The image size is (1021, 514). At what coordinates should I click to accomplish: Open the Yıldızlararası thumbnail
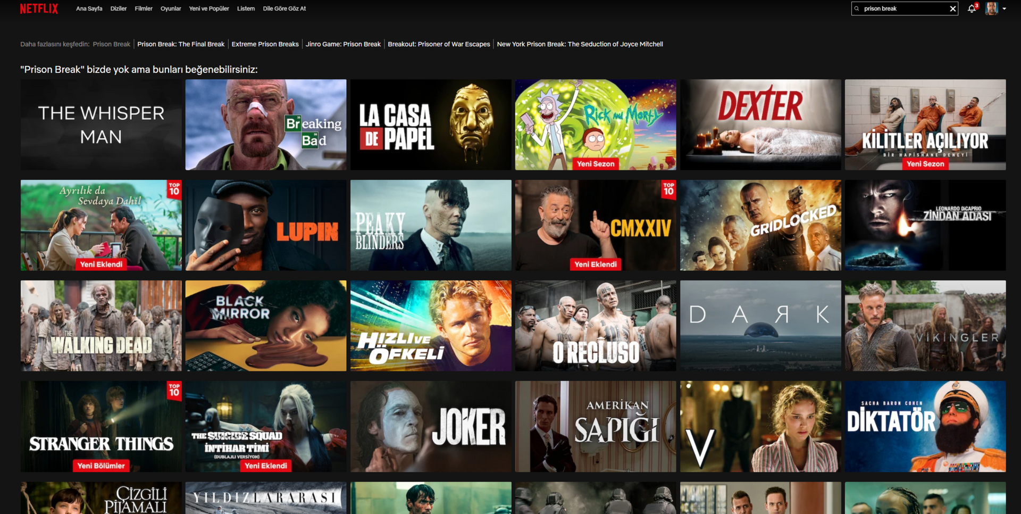coord(266,498)
